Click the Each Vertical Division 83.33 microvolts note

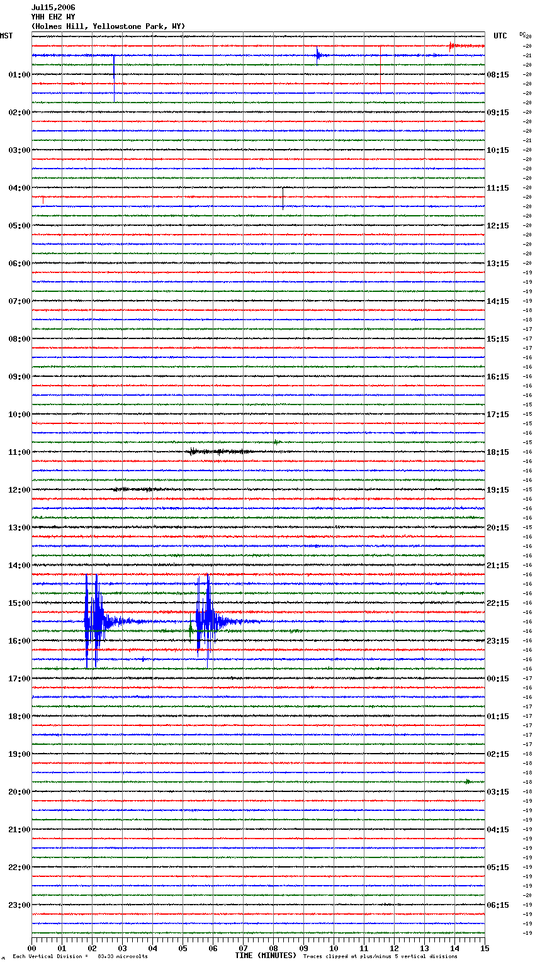pos(80,956)
